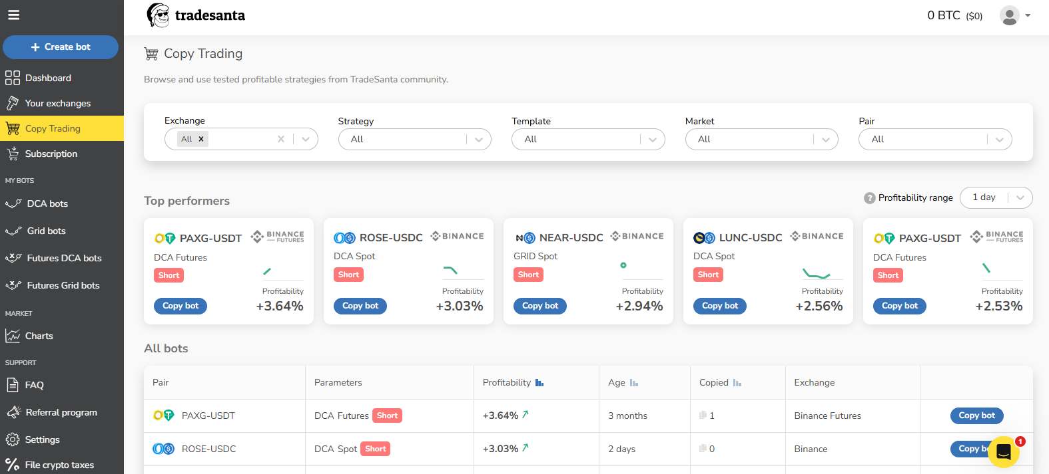The height and width of the screenshot is (474, 1049).
Task: Open the Pair dropdown
Action: [936, 139]
